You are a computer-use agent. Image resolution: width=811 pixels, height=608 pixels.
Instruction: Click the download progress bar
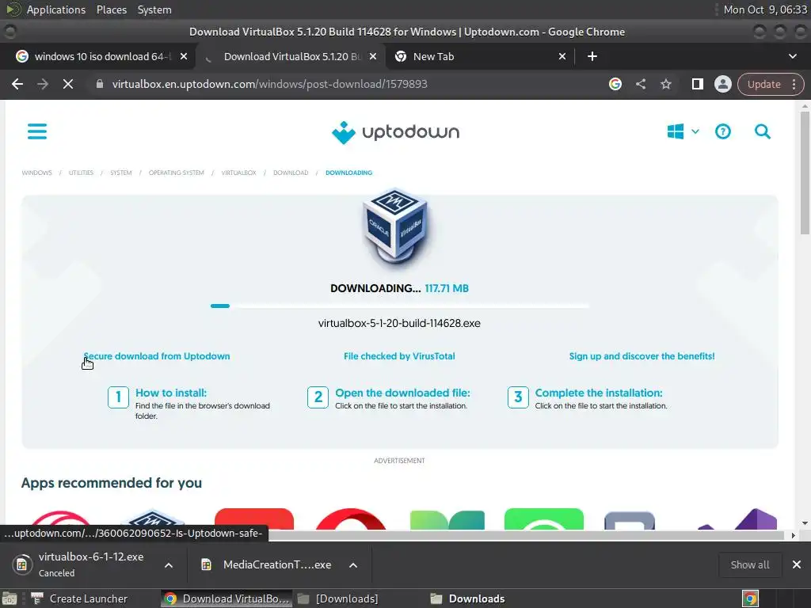point(399,306)
